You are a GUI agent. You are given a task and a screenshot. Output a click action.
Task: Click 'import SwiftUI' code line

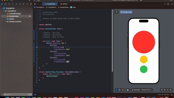pos(45,25)
